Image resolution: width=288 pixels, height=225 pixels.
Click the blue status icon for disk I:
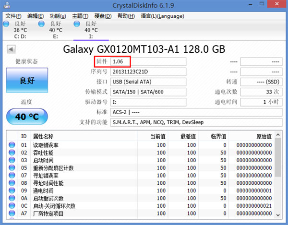coord(77,24)
